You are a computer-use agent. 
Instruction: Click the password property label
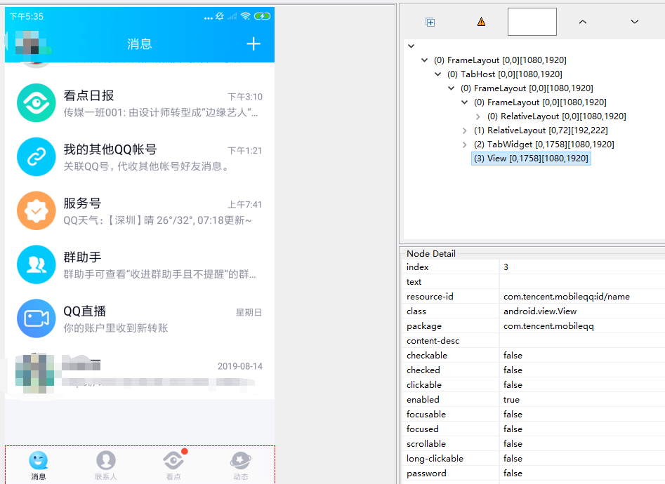coord(426,473)
